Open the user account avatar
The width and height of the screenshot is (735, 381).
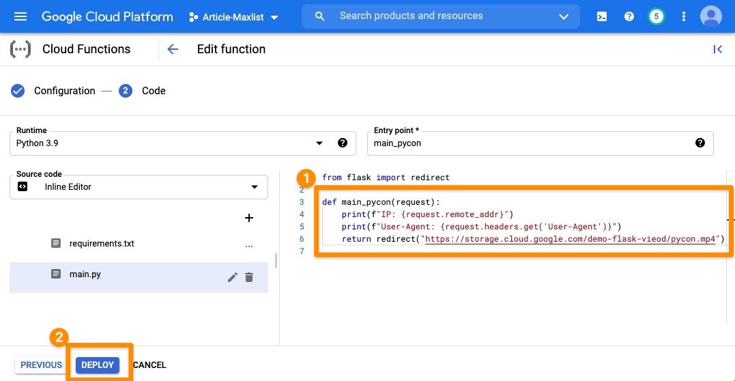pos(710,17)
